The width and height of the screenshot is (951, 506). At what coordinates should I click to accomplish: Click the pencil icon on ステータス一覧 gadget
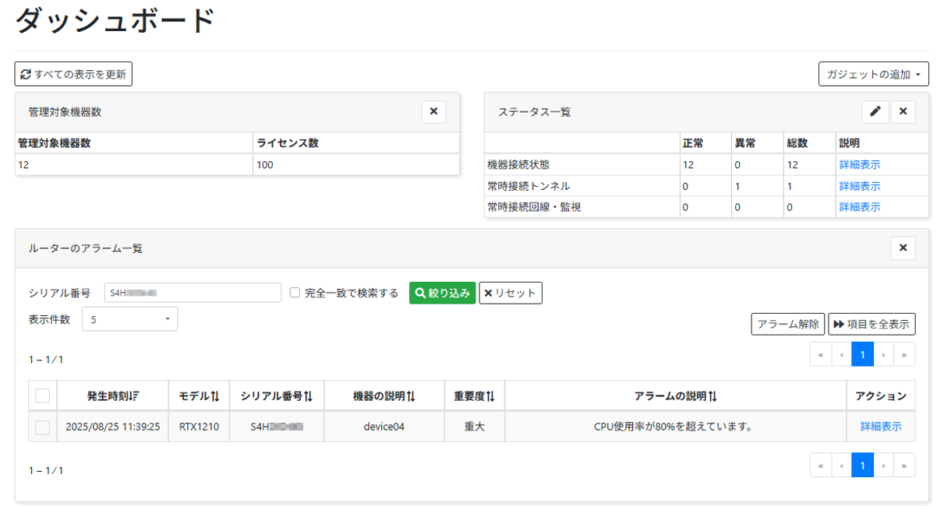click(875, 111)
